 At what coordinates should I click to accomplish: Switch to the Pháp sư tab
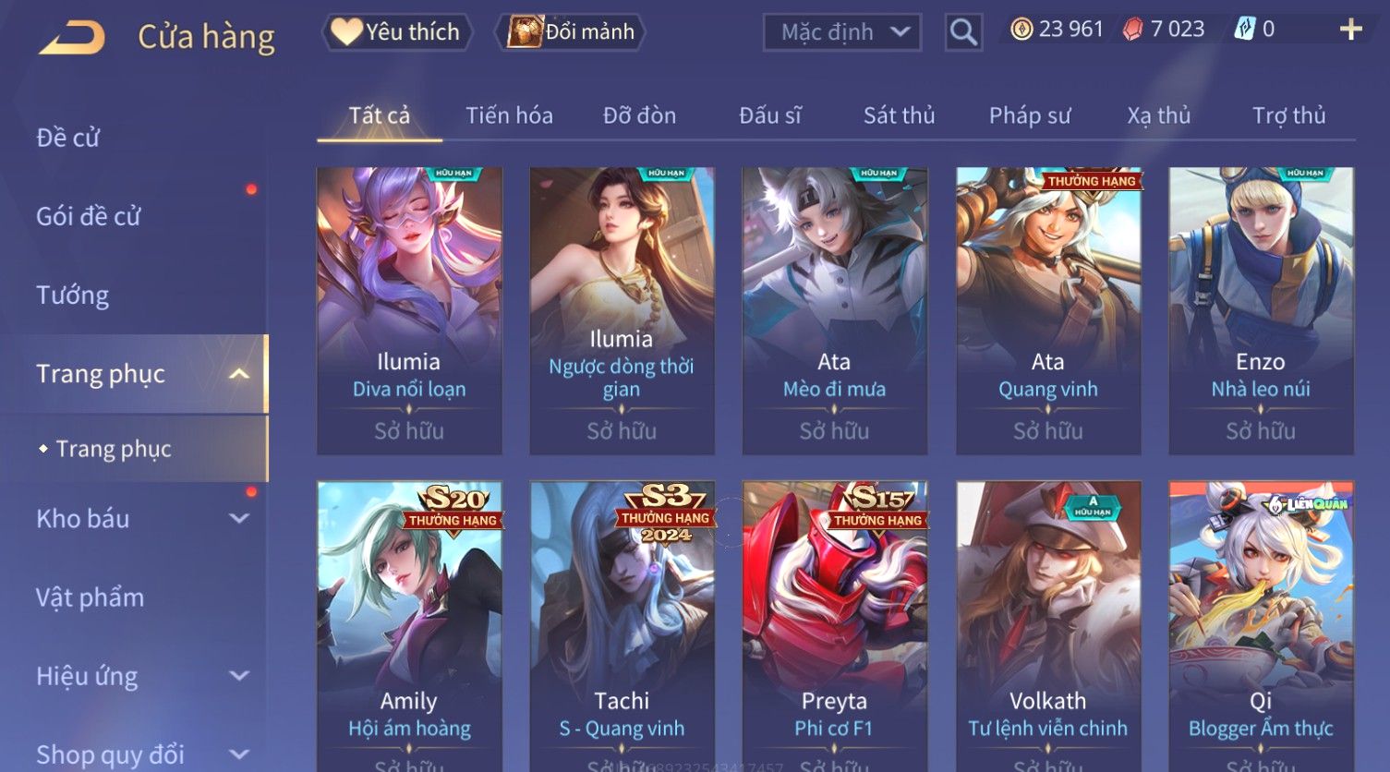pyautogui.click(x=1030, y=115)
